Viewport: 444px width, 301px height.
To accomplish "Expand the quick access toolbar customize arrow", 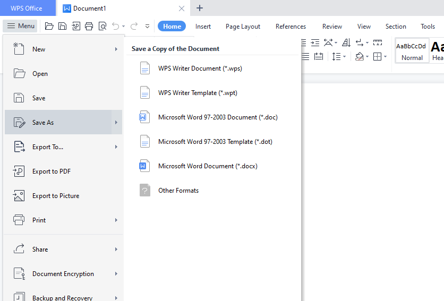I will [x=147, y=26].
